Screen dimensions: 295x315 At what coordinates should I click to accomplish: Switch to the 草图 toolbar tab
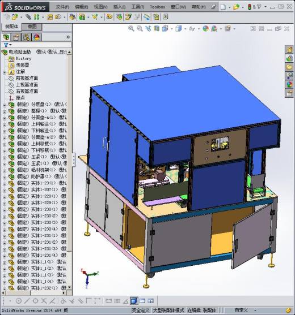pyautogui.click(x=32, y=27)
